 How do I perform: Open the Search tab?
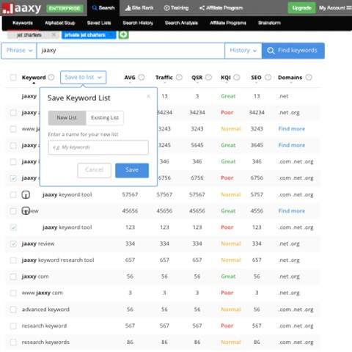tap(103, 8)
